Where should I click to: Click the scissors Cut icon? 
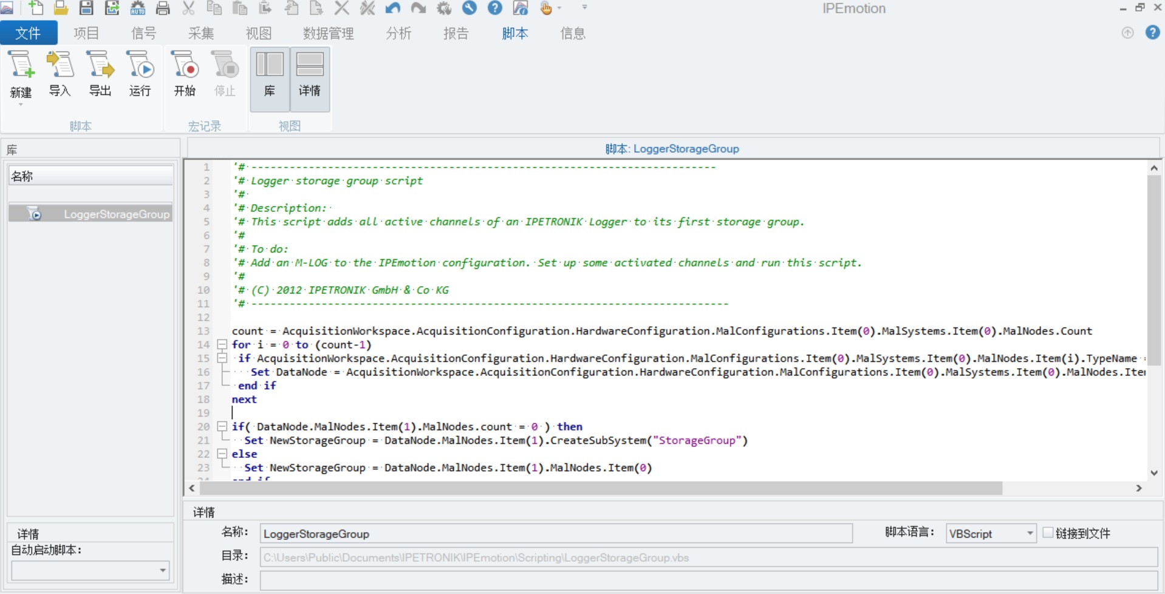coord(188,8)
